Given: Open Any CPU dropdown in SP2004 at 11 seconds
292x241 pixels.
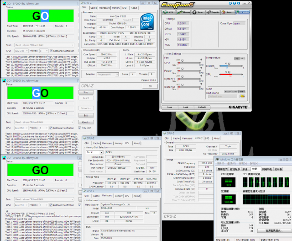Looking at the screenshot, I should (21, 51).
